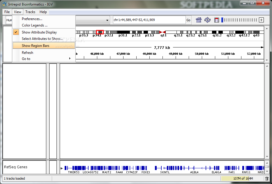Expand the Go to submenu
272x184 pixels.
click(44, 59)
